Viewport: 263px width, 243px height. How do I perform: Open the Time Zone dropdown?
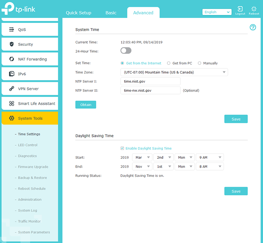click(x=174, y=72)
